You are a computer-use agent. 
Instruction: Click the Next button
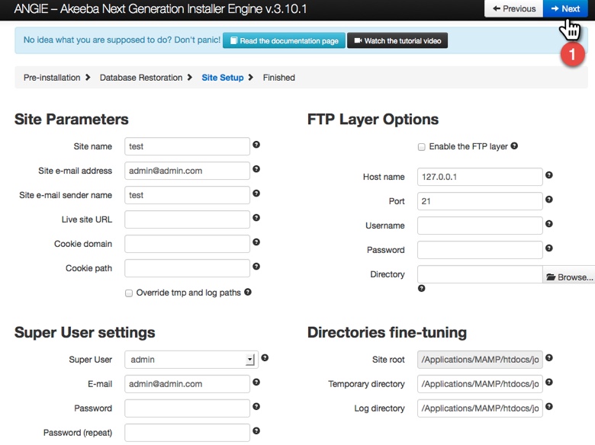coord(565,8)
